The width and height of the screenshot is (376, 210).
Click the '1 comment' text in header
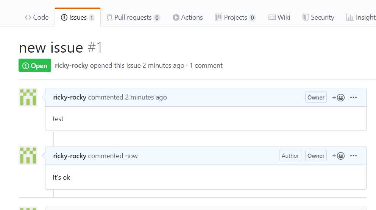pyautogui.click(x=206, y=65)
